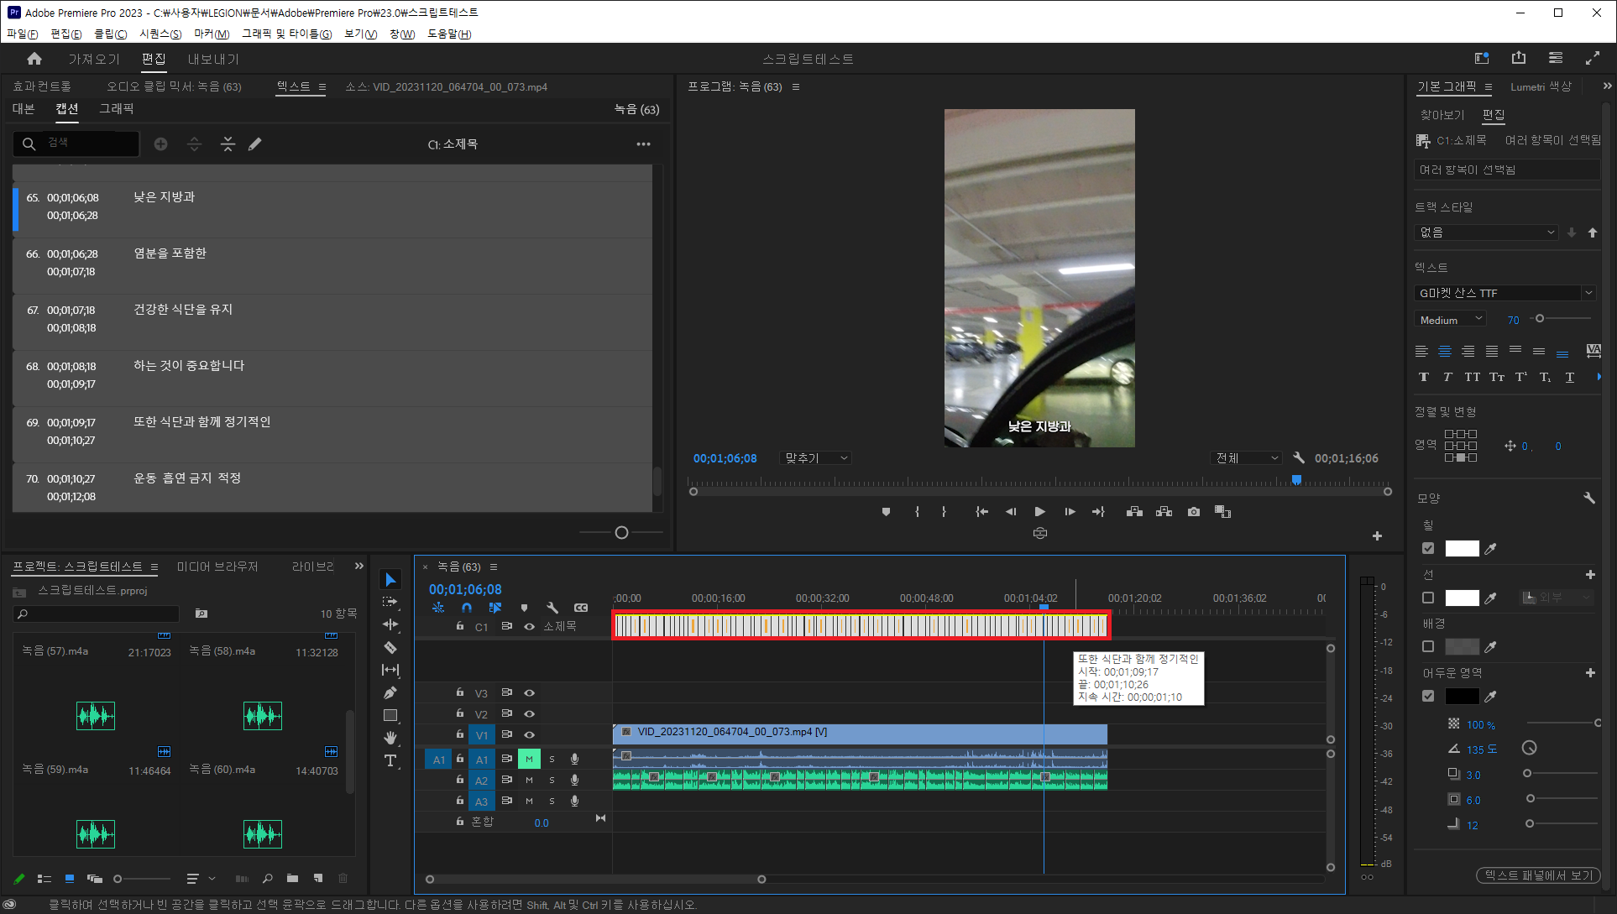Viewport: 1617px width, 914px height.
Task: Open the timeline wrench settings icon
Action: point(552,608)
